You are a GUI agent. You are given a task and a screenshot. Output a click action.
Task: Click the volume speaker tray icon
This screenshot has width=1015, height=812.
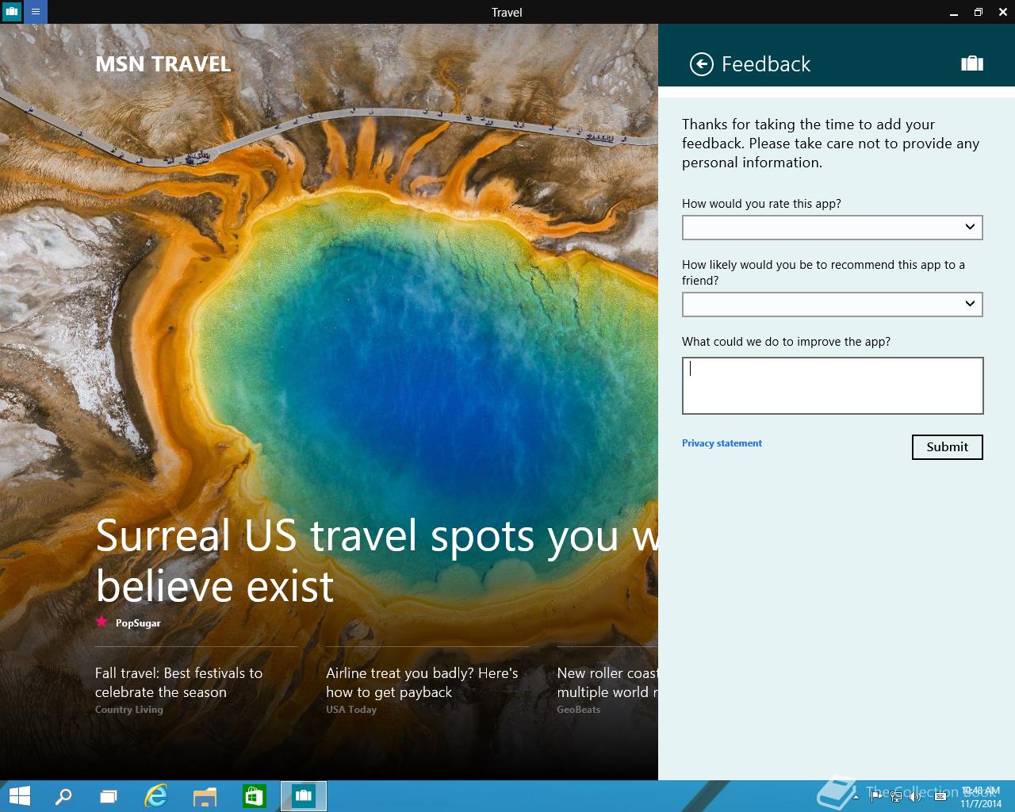915,796
